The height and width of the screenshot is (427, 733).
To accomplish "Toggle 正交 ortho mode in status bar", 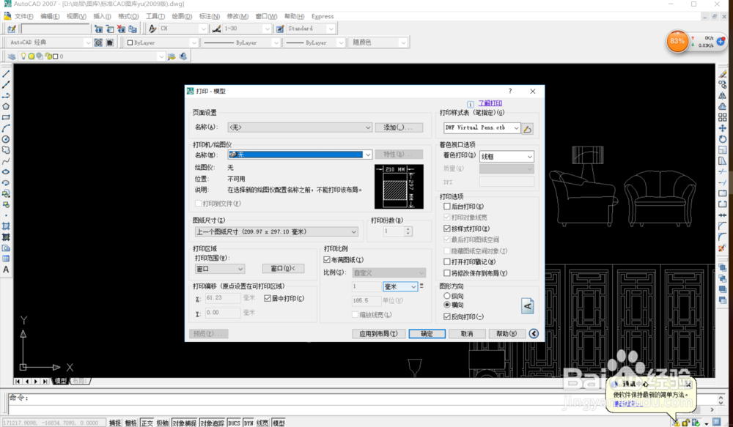I will (x=147, y=423).
